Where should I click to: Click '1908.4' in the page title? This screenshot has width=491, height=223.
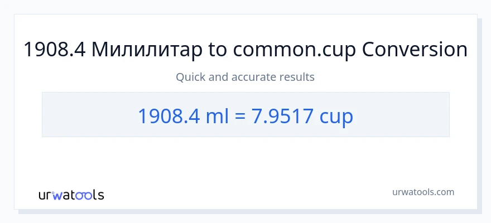54,50
